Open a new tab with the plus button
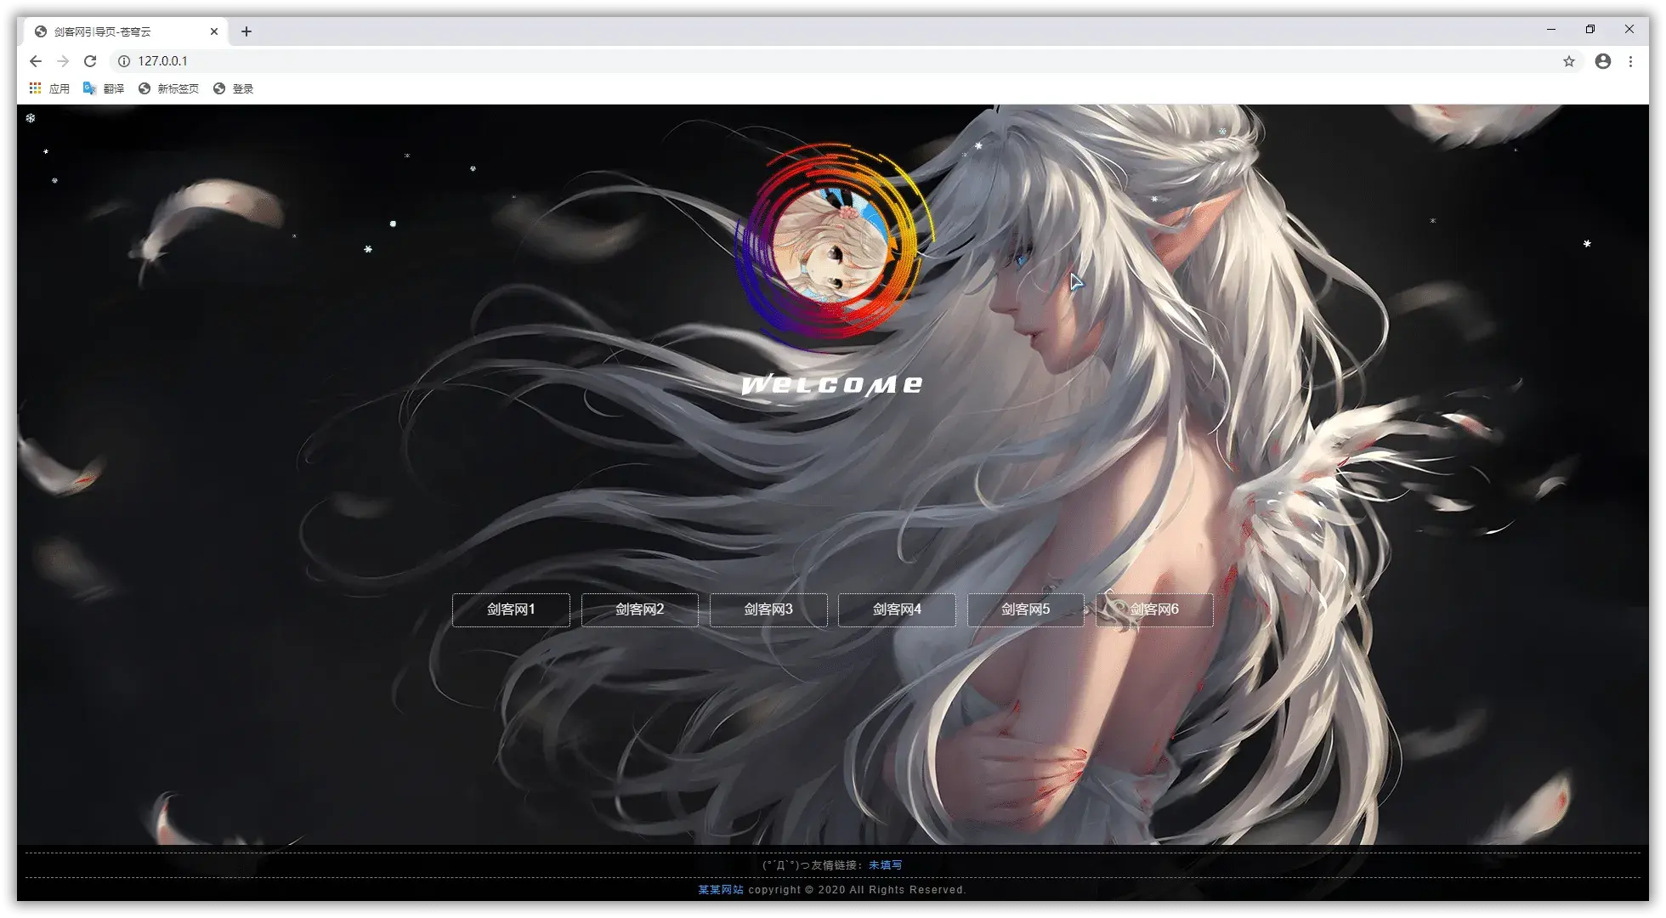 246,31
